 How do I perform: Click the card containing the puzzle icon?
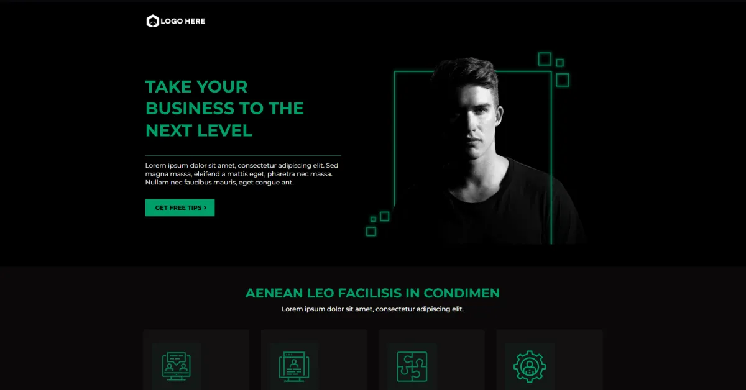tap(431, 360)
